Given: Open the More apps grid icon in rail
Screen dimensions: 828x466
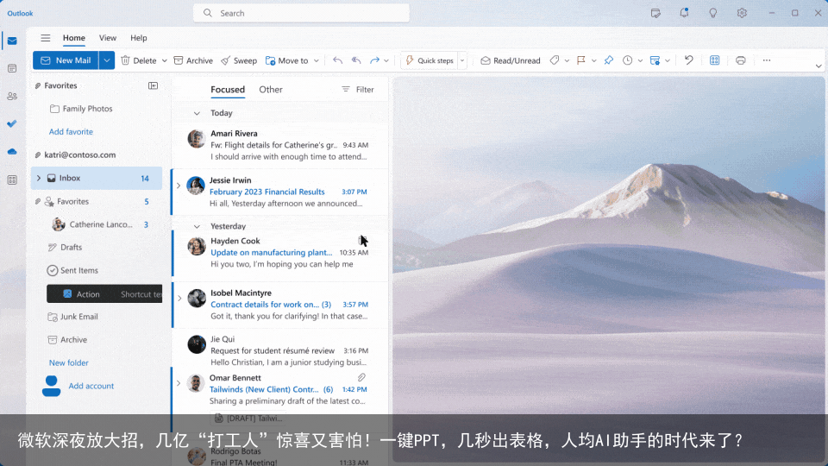Looking at the screenshot, I should pyautogui.click(x=12, y=179).
